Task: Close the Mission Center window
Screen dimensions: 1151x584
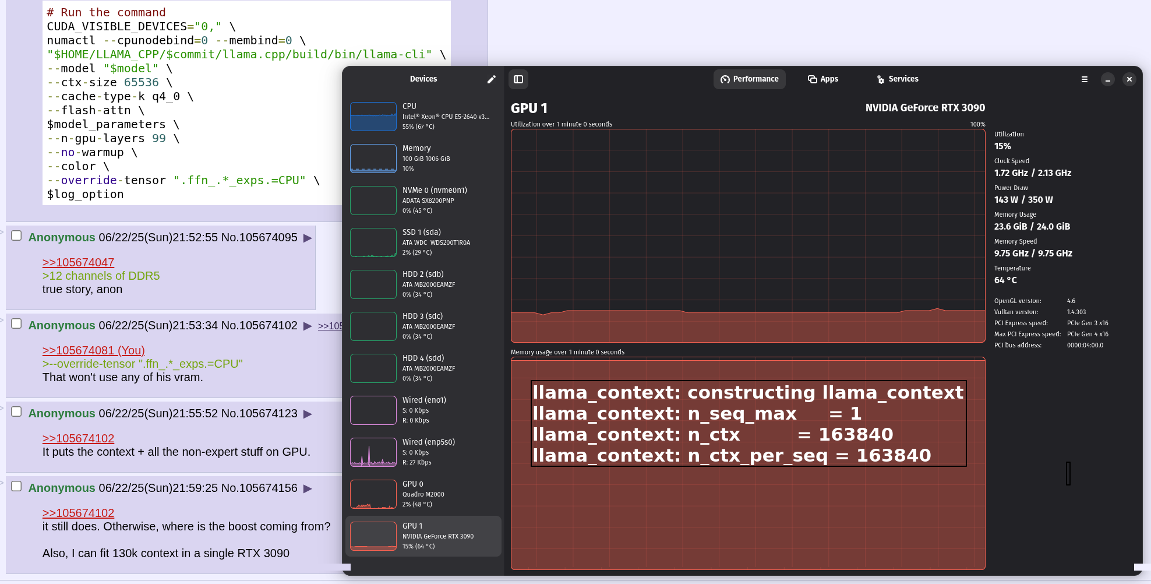Action: [1129, 79]
